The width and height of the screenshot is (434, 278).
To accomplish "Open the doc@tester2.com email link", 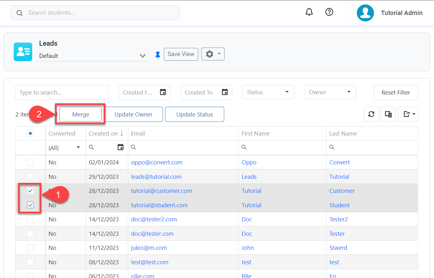I will coord(154,219).
